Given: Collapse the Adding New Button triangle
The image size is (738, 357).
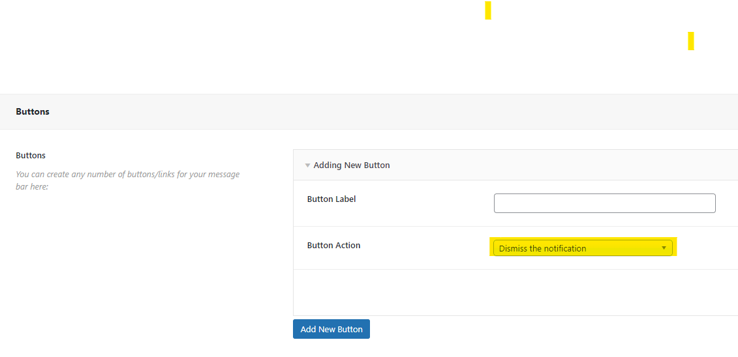Looking at the screenshot, I should [x=307, y=165].
